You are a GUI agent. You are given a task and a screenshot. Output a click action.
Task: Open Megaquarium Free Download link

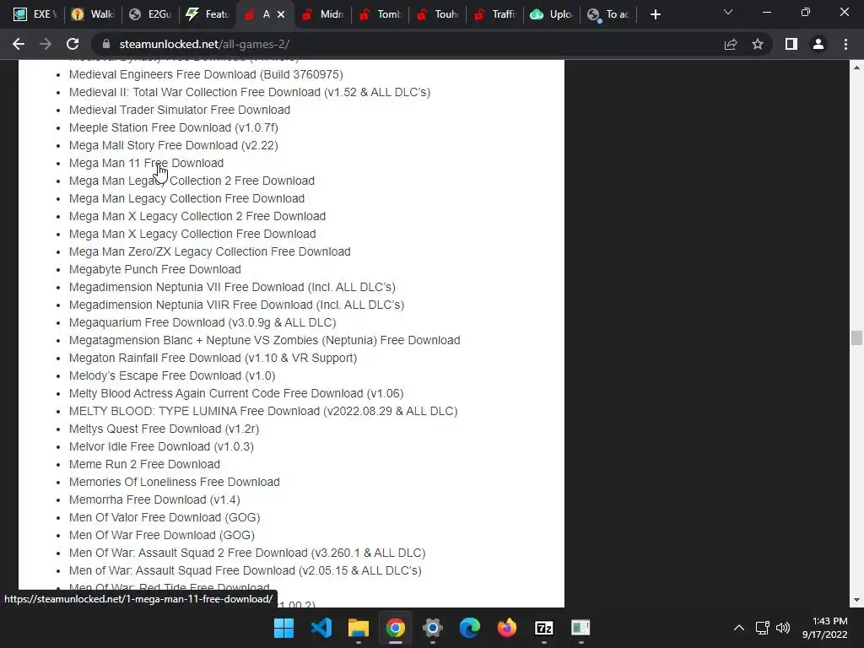202,322
